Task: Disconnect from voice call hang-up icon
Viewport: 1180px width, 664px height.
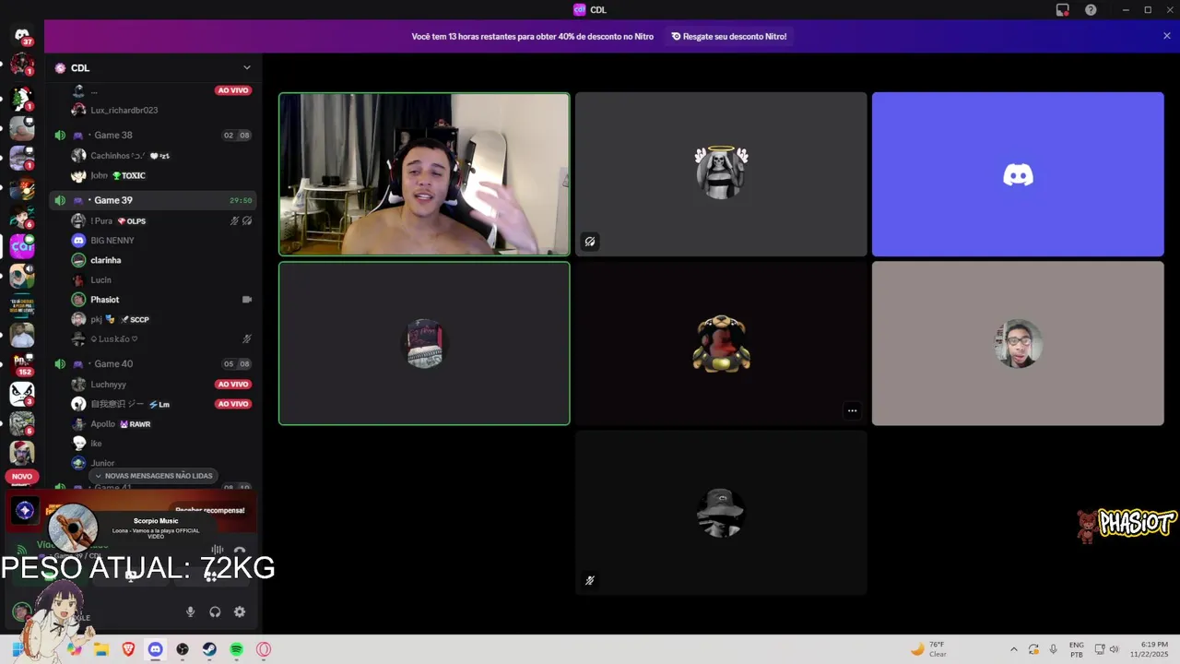Action: (x=240, y=551)
